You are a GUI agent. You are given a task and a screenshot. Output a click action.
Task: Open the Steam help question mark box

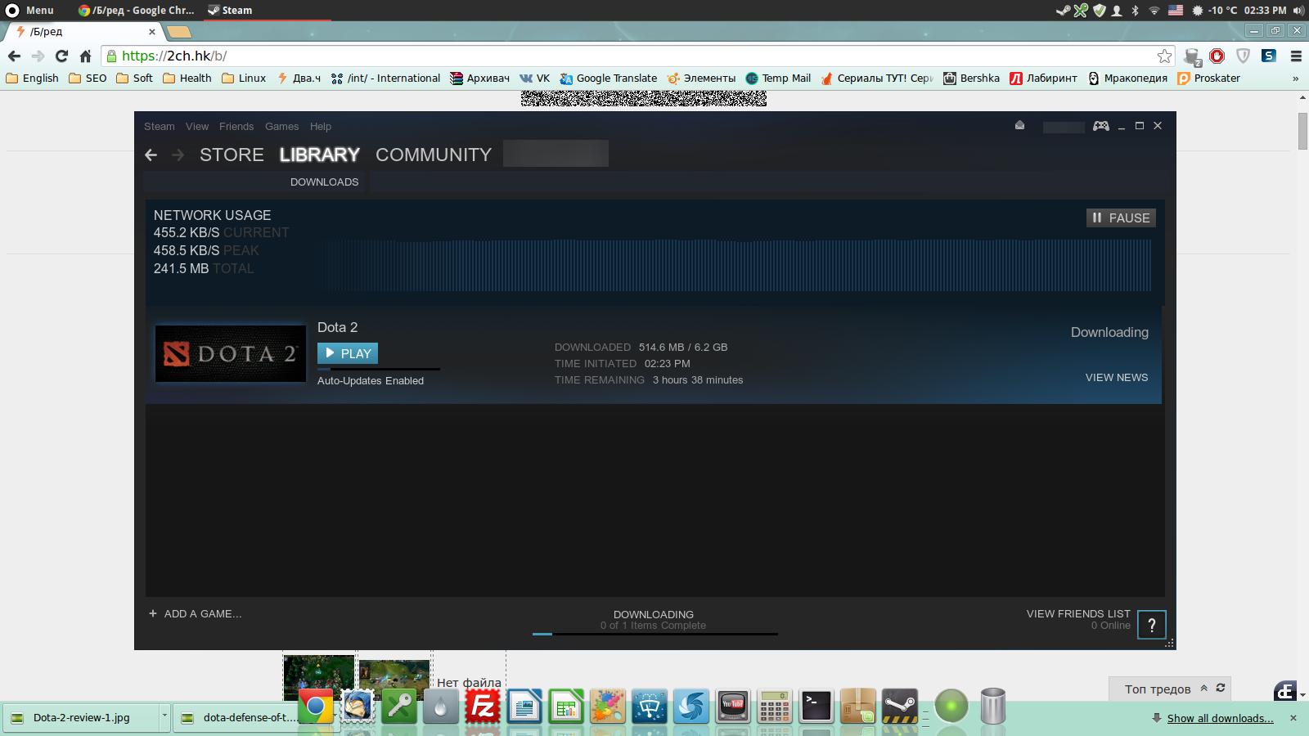(1151, 626)
